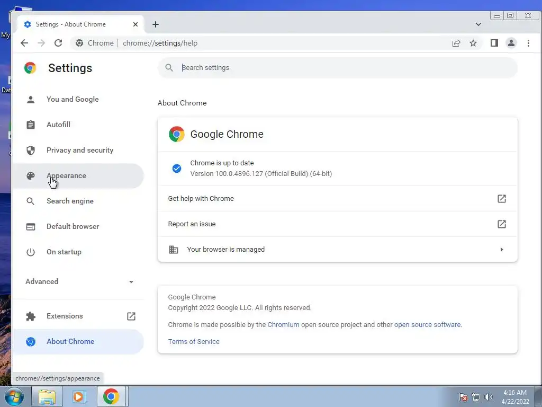Viewport: 542px width, 407px height.
Task: Click the Version 100.0.4896.127 text
Action: [261, 174]
